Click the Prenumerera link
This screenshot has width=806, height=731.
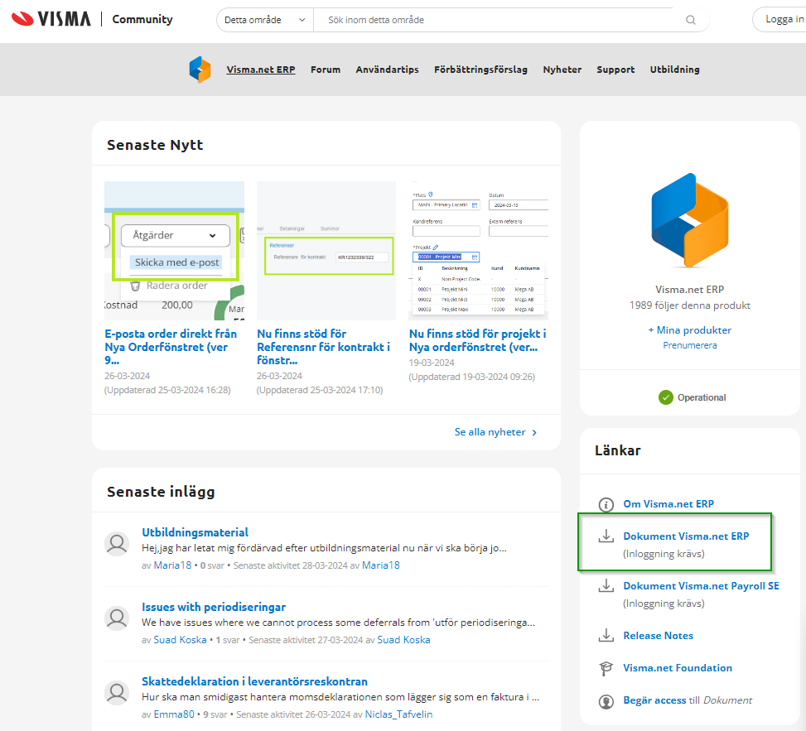tap(690, 345)
